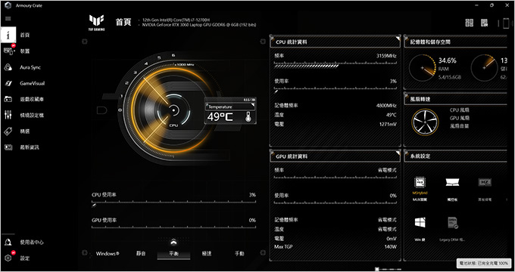Viewport: 515px width, 272px height.
Task: Select the 首頁 home sidebar item
Action: point(25,35)
